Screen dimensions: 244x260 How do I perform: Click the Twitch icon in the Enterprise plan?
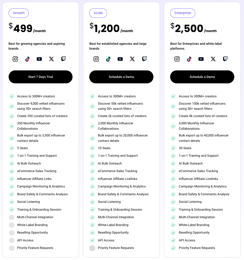pyautogui.click(x=225, y=59)
